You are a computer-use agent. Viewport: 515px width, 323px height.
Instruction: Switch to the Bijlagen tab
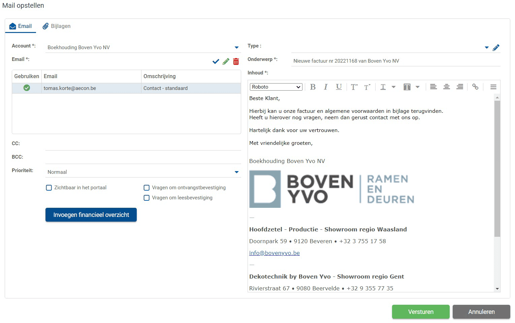point(57,26)
